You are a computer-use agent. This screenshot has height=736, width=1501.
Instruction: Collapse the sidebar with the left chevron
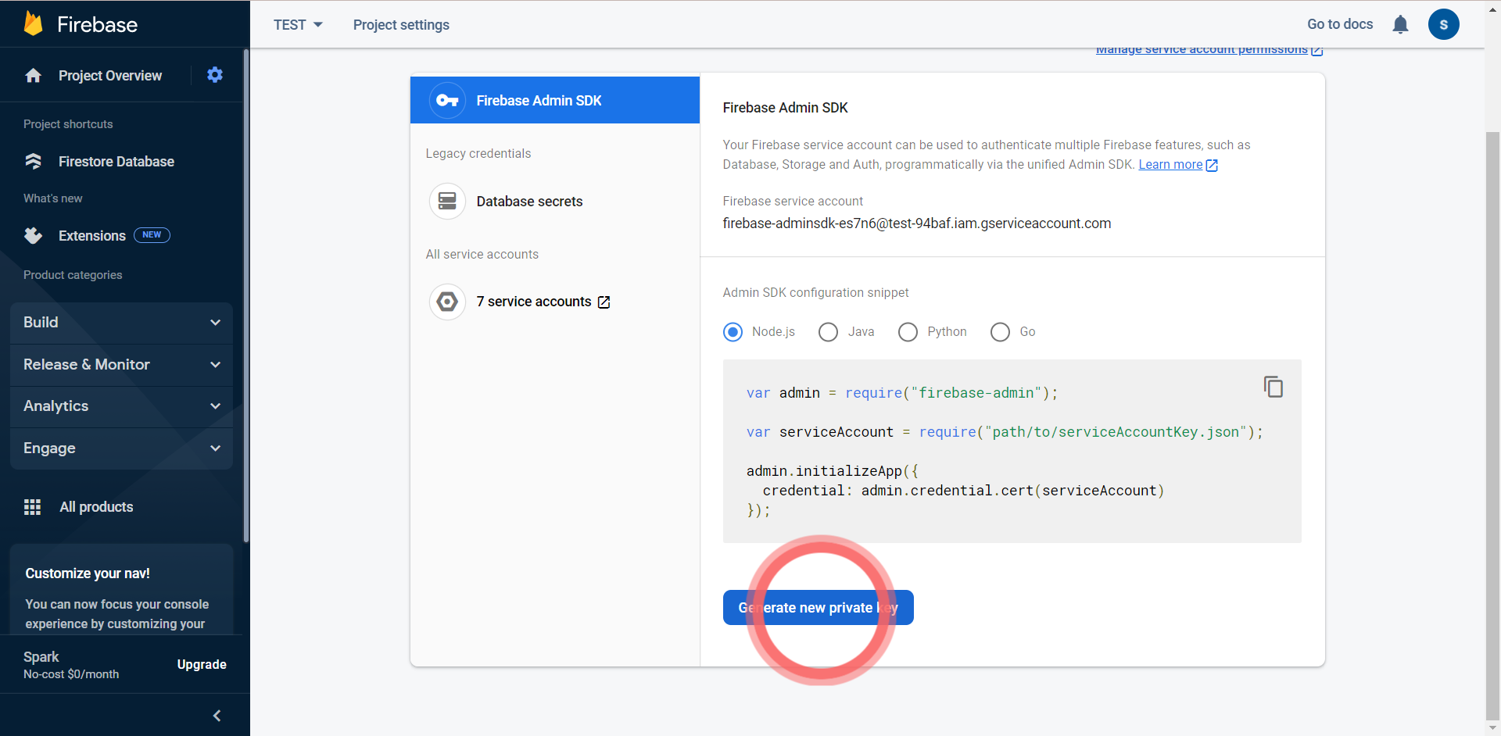point(217,715)
